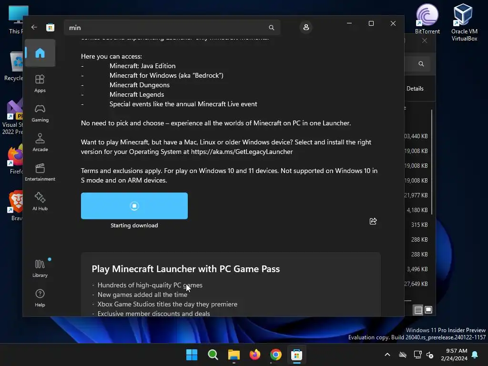The height and width of the screenshot is (366, 488).
Task: Open the Gaming section in sidebar
Action: tap(40, 113)
